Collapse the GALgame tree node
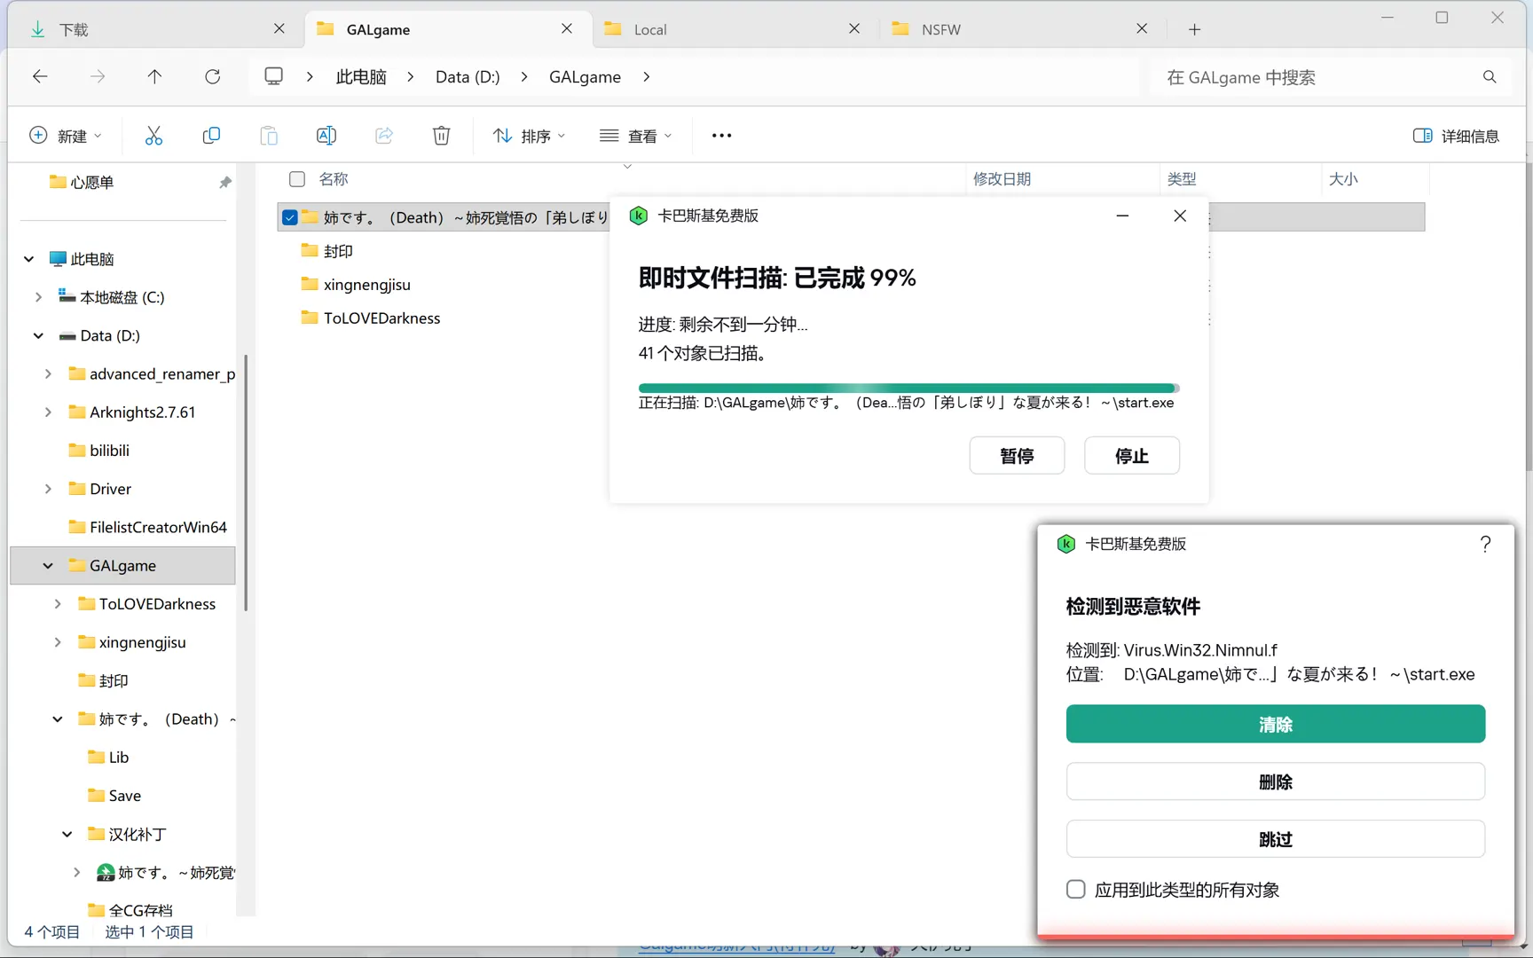This screenshot has height=958, width=1533. (x=48, y=565)
